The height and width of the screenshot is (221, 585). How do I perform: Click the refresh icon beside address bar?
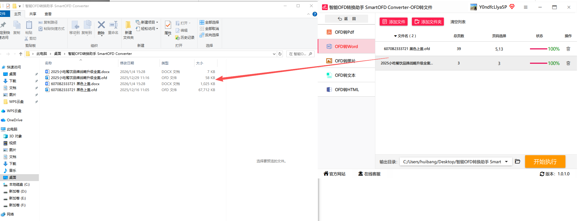point(280,54)
